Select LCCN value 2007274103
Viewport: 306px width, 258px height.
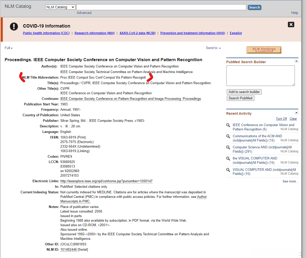tap(69, 176)
